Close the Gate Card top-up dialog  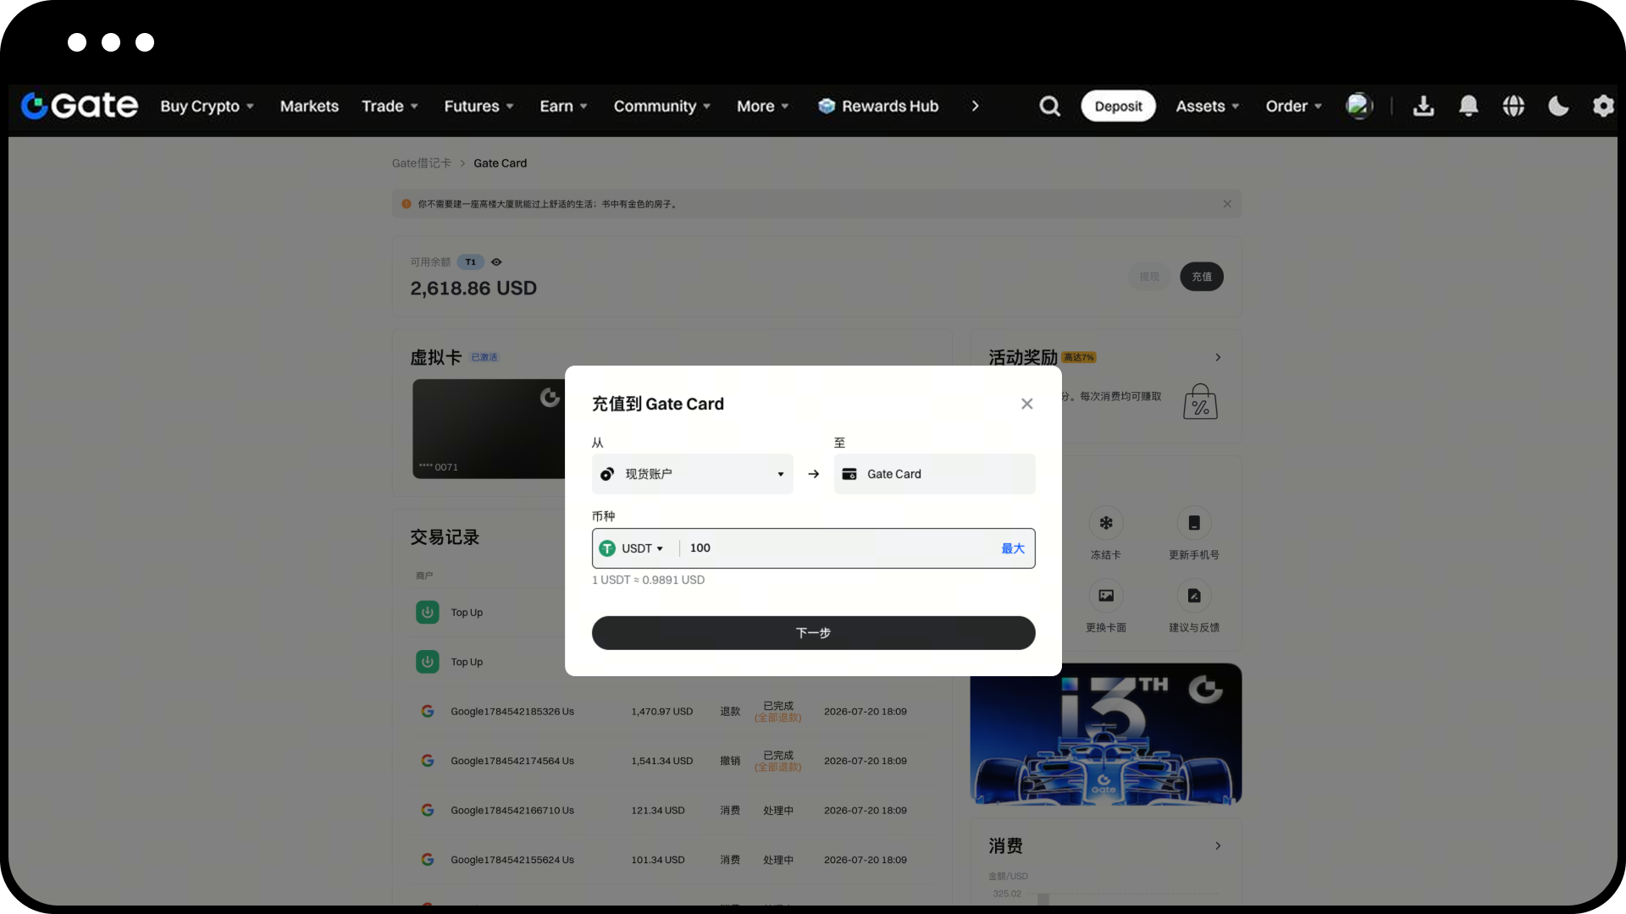1027,404
